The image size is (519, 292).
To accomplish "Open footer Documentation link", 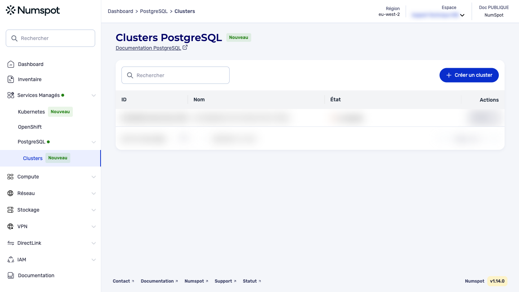I will point(159,281).
